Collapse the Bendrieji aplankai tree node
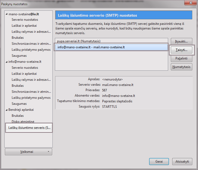Image resolution: width=198 pixels, height=170 pixels. (x=7, y=110)
